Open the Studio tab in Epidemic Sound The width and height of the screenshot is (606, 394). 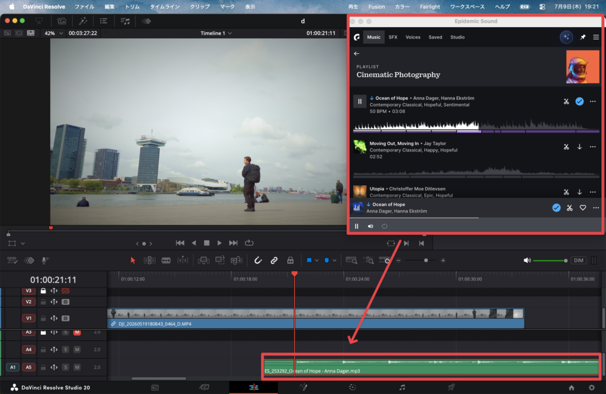click(x=457, y=37)
